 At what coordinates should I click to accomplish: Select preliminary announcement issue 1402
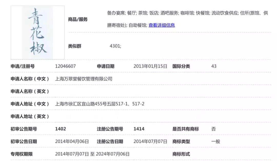(x=61, y=129)
